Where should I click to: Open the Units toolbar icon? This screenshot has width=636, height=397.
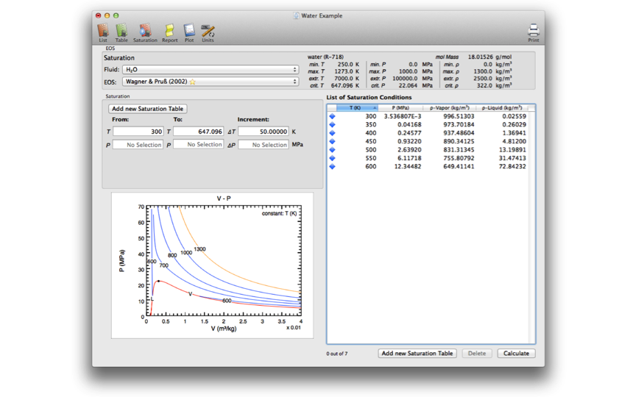208,33
